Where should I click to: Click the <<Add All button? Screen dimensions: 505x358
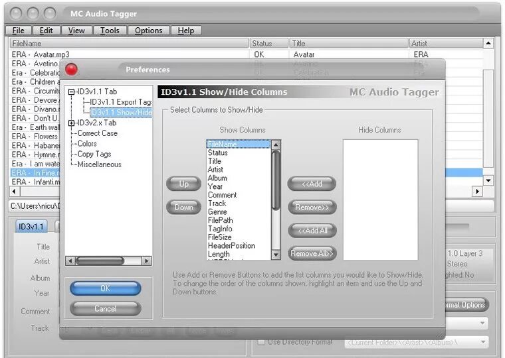coord(312,231)
